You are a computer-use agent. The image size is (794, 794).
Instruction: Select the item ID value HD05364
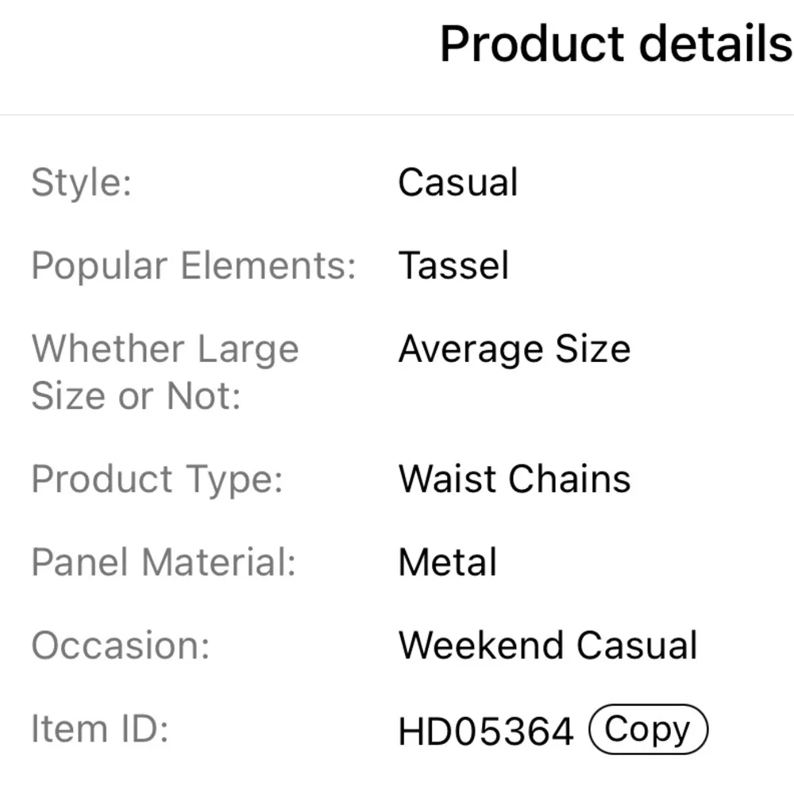click(485, 731)
